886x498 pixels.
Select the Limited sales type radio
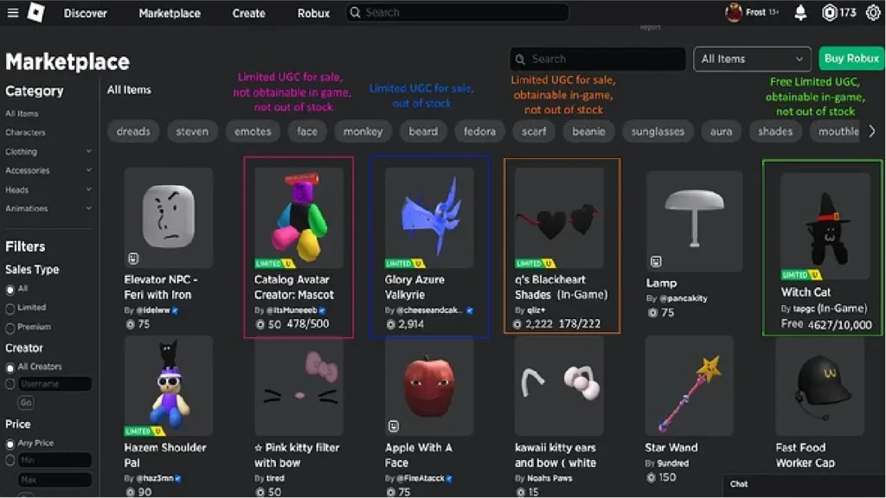click(x=10, y=309)
